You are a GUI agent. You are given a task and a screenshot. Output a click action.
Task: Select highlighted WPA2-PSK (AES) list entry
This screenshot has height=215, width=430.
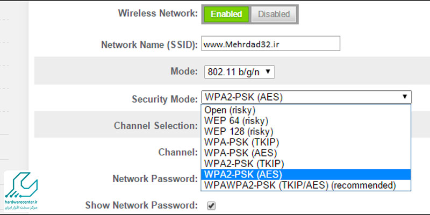pyautogui.click(x=306, y=174)
